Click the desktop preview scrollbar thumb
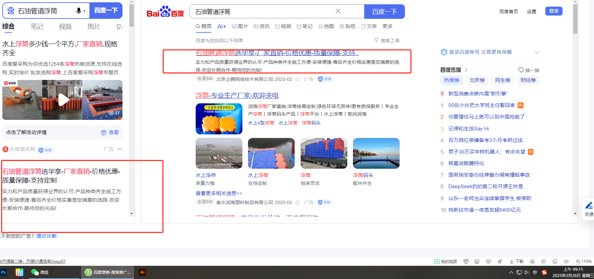 (x=575, y=19)
